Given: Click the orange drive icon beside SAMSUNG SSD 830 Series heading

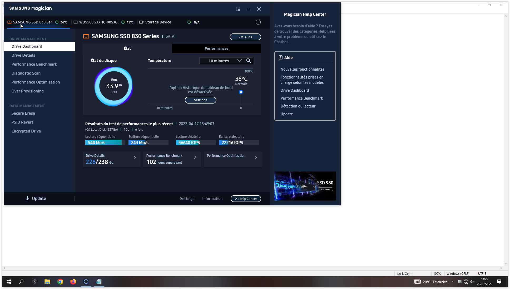Looking at the screenshot, I should [x=86, y=36].
